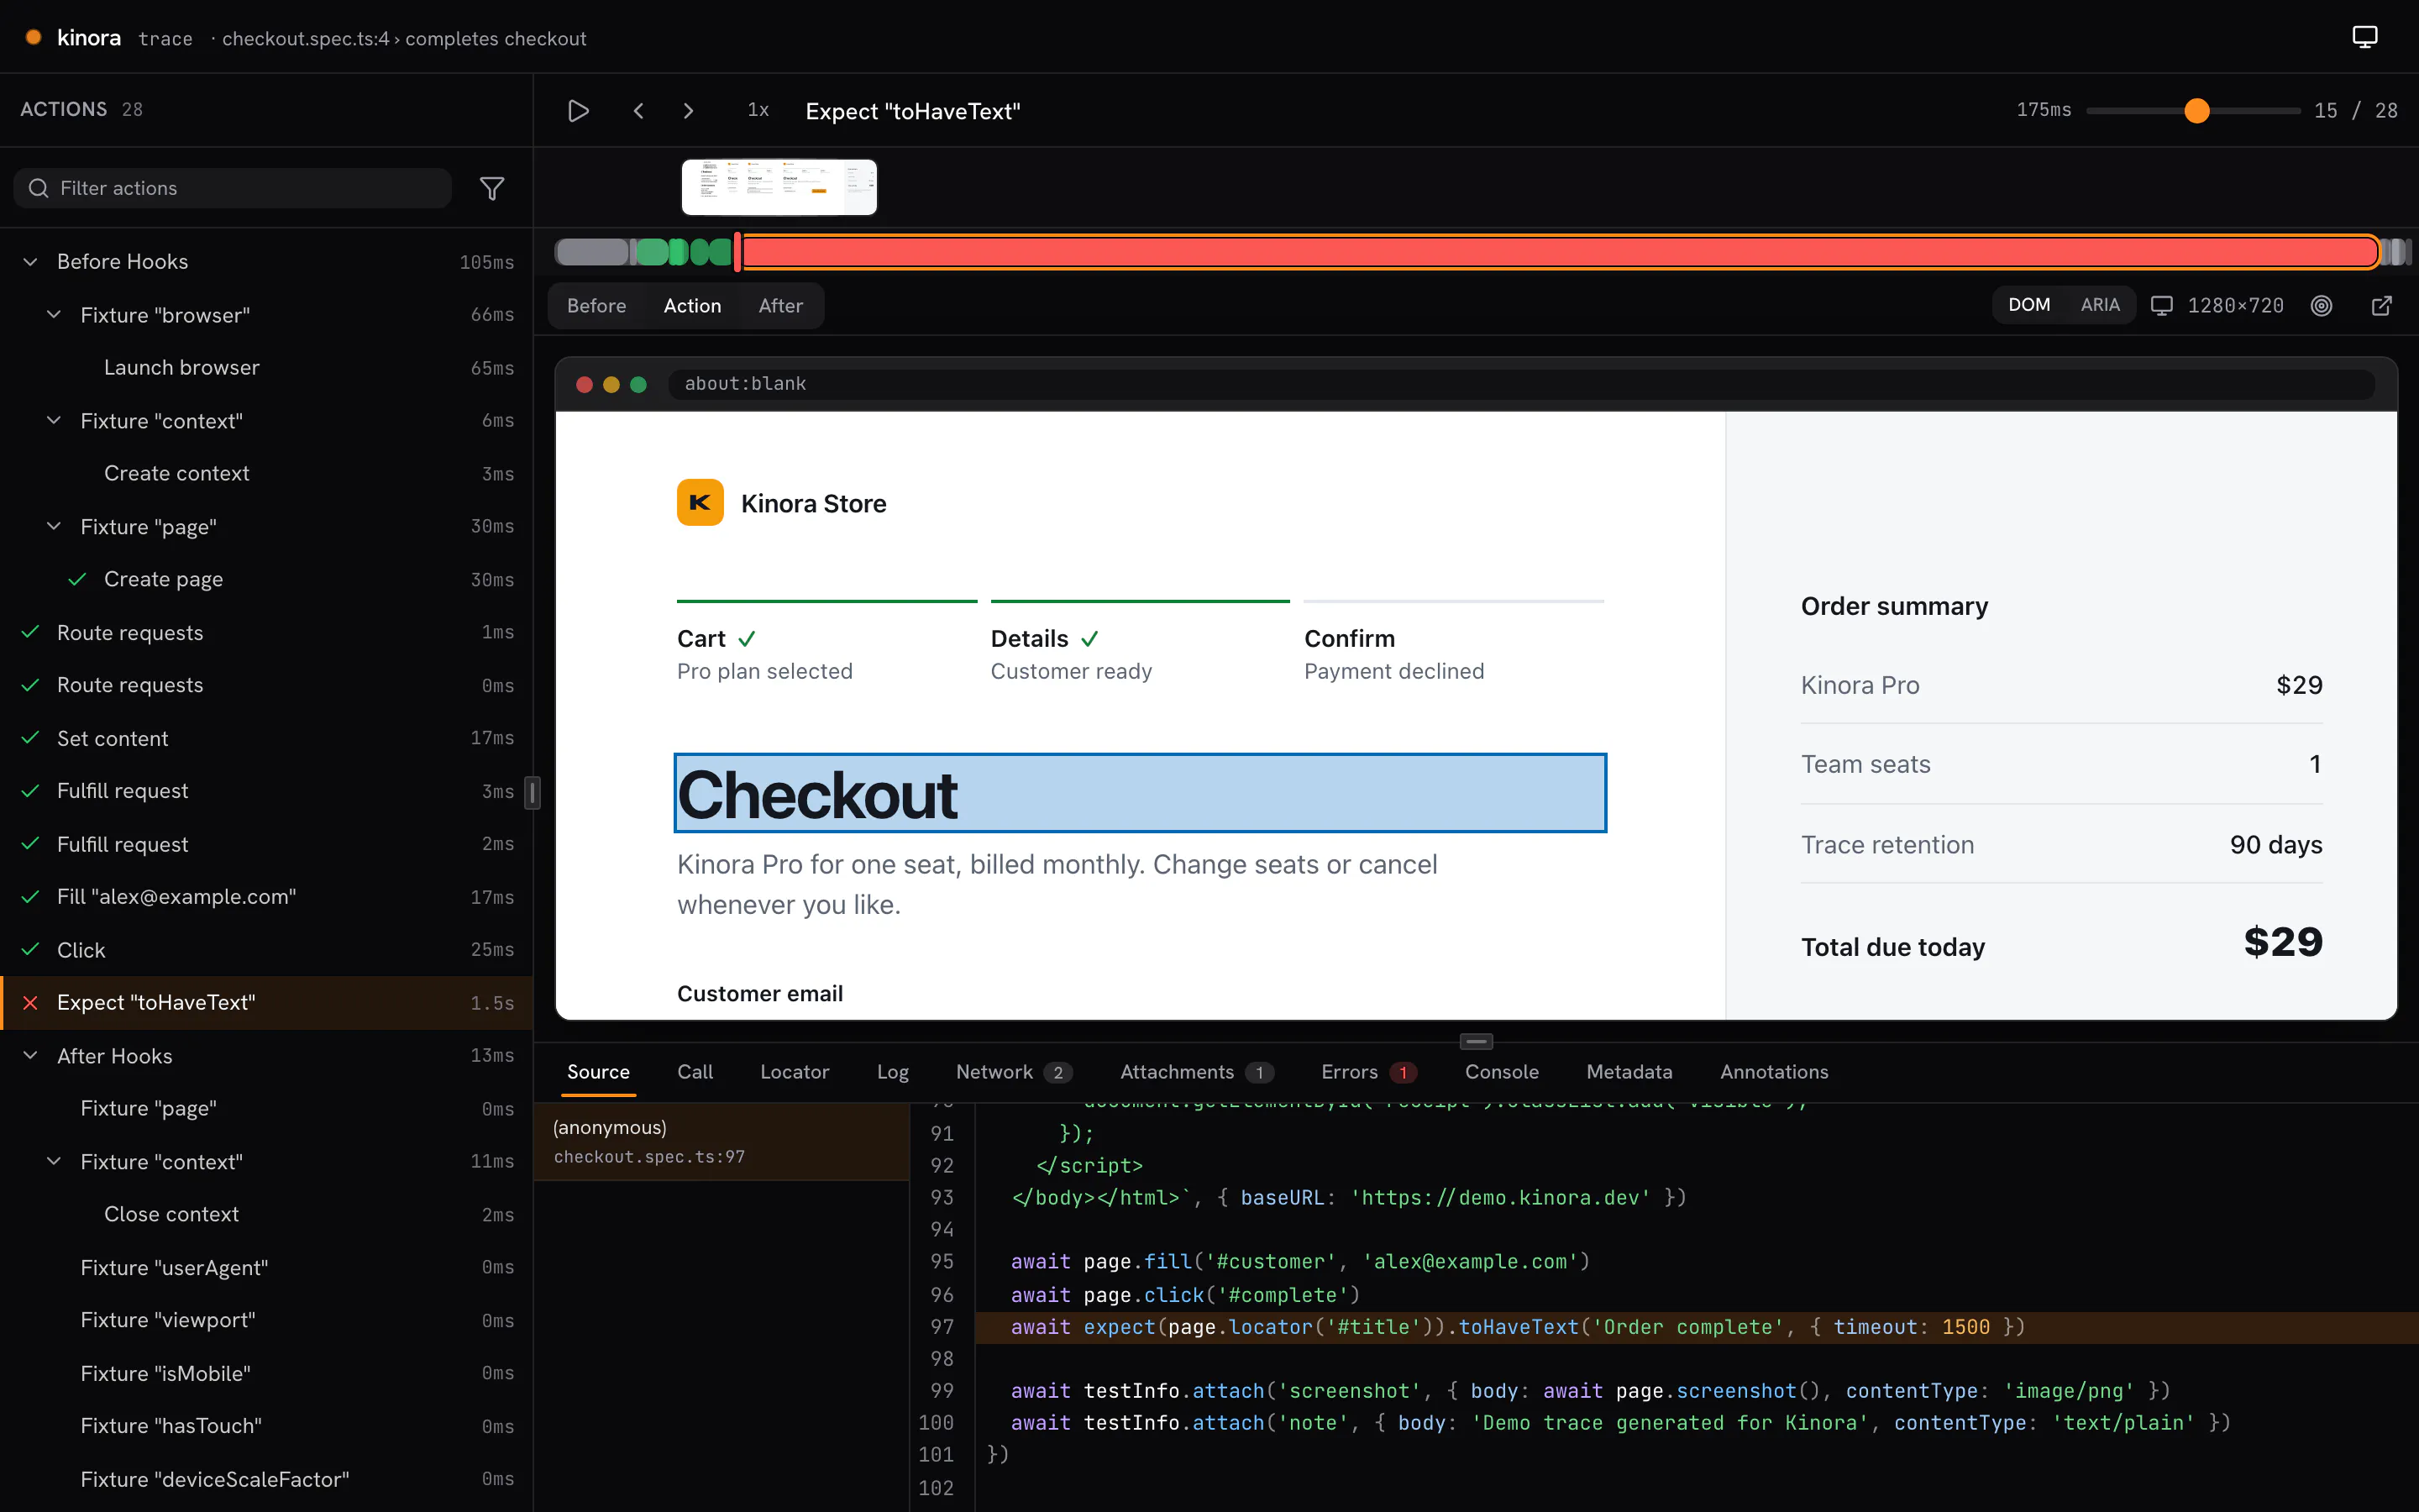Open snapshot in new window icon
This screenshot has width=2419, height=1512.
2382,306
